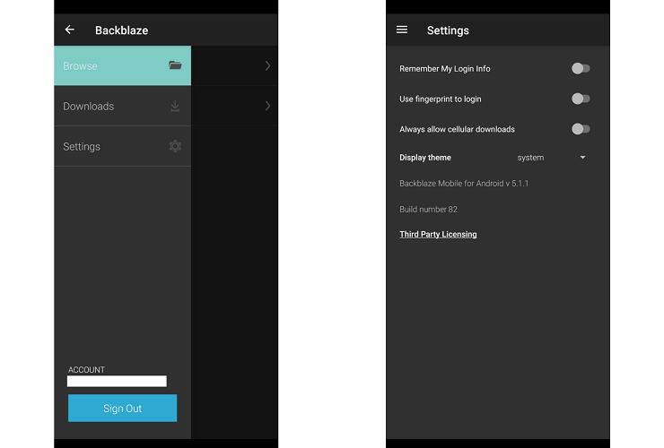Select the Browse menu item
This screenshot has height=448, width=664.
pos(122,65)
